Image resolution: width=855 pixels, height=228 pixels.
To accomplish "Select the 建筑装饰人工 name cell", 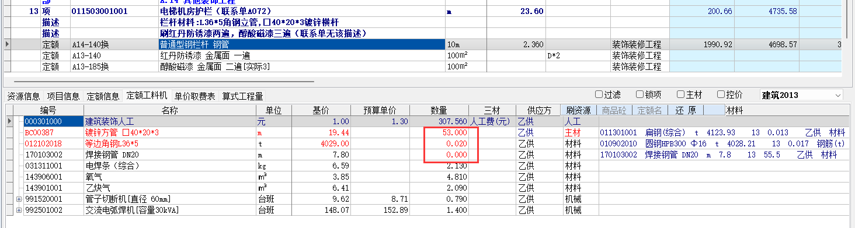I will tap(170, 121).
